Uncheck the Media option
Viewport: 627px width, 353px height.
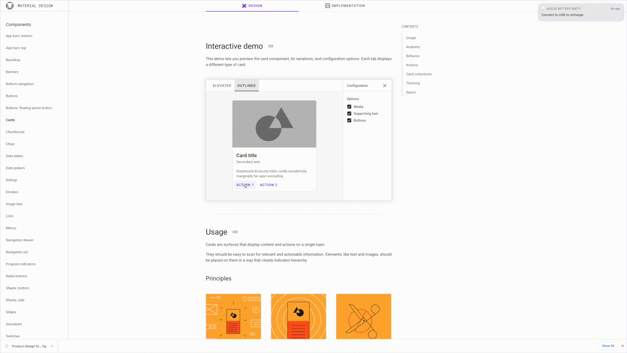[x=349, y=107]
